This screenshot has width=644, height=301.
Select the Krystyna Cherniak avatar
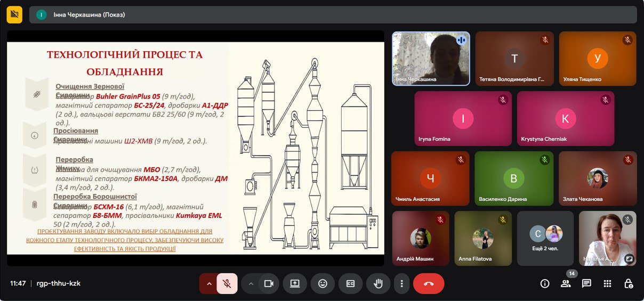point(565,118)
